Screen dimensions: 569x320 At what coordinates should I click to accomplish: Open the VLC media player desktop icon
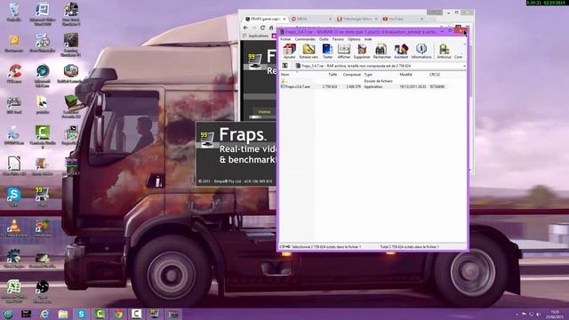(14, 228)
